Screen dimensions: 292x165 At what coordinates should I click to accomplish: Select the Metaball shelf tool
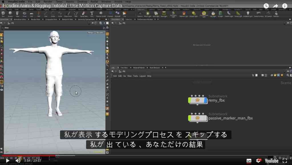point(117,14)
